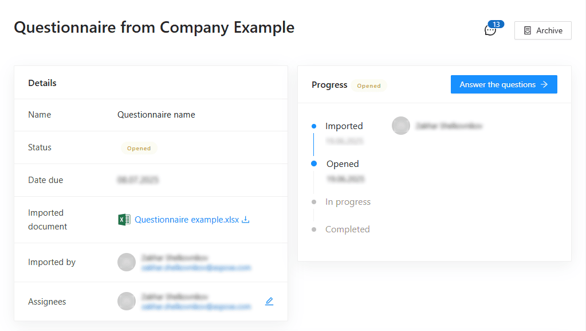Edit assignees using the pencil icon
Screen dimensions: 586x331
(269, 301)
